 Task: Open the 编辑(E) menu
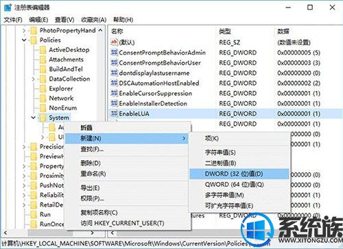click(x=38, y=20)
